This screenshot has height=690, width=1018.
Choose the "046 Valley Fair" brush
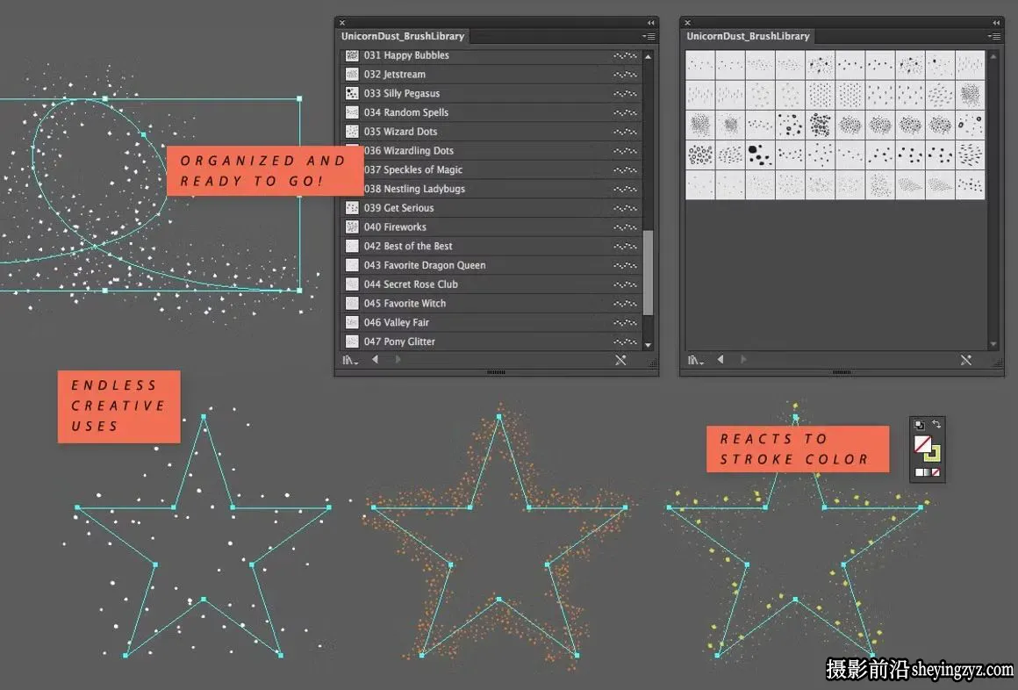[x=491, y=322]
